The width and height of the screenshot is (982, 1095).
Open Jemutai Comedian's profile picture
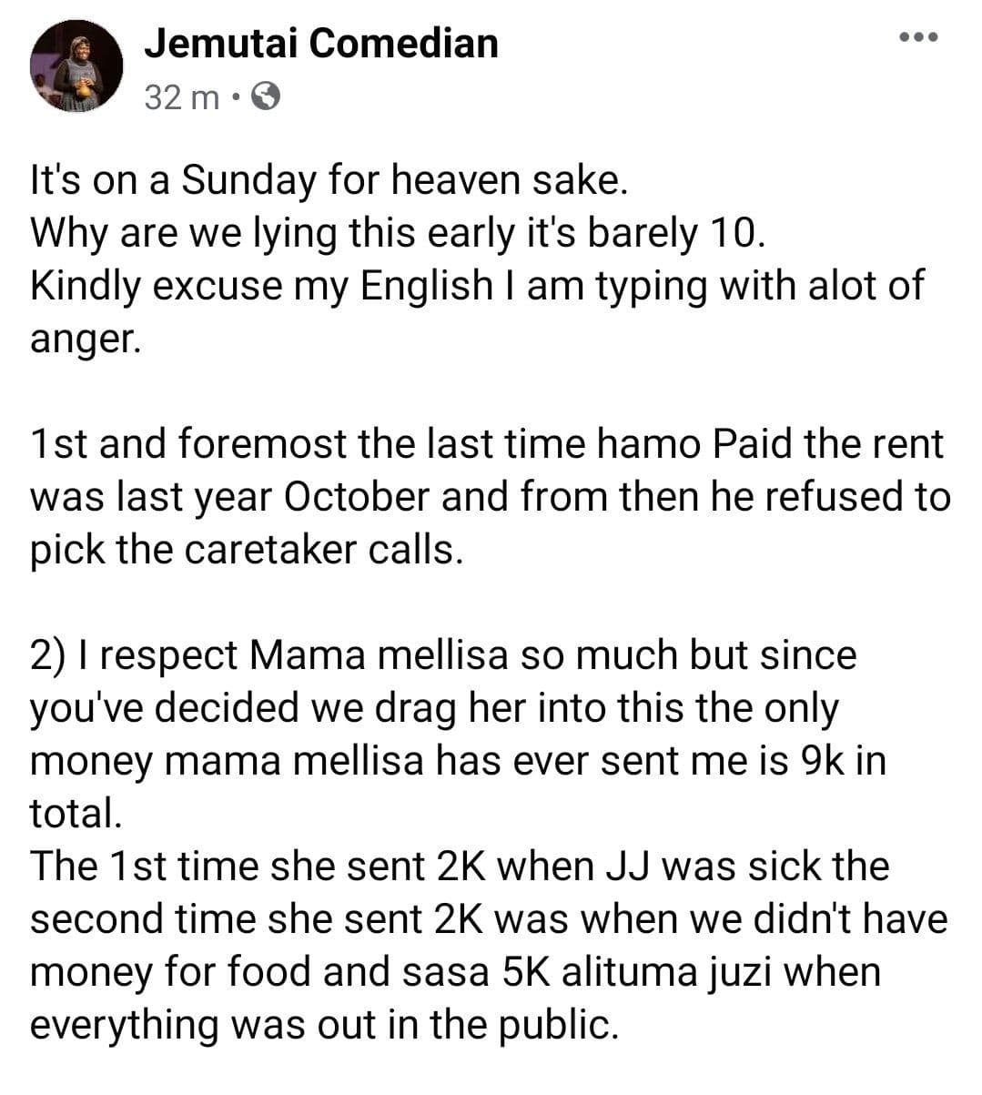pyautogui.click(x=76, y=66)
